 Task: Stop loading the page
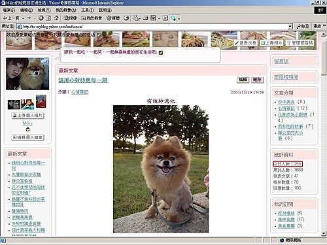tap(41, 18)
